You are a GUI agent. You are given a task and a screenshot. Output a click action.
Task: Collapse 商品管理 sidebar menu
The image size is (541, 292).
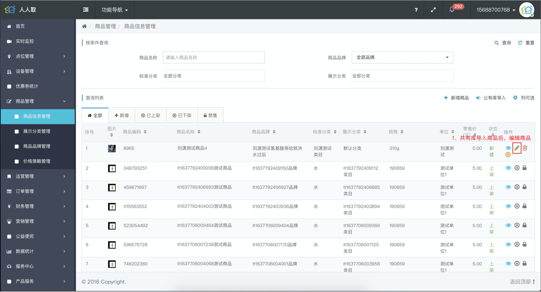[x=38, y=101]
